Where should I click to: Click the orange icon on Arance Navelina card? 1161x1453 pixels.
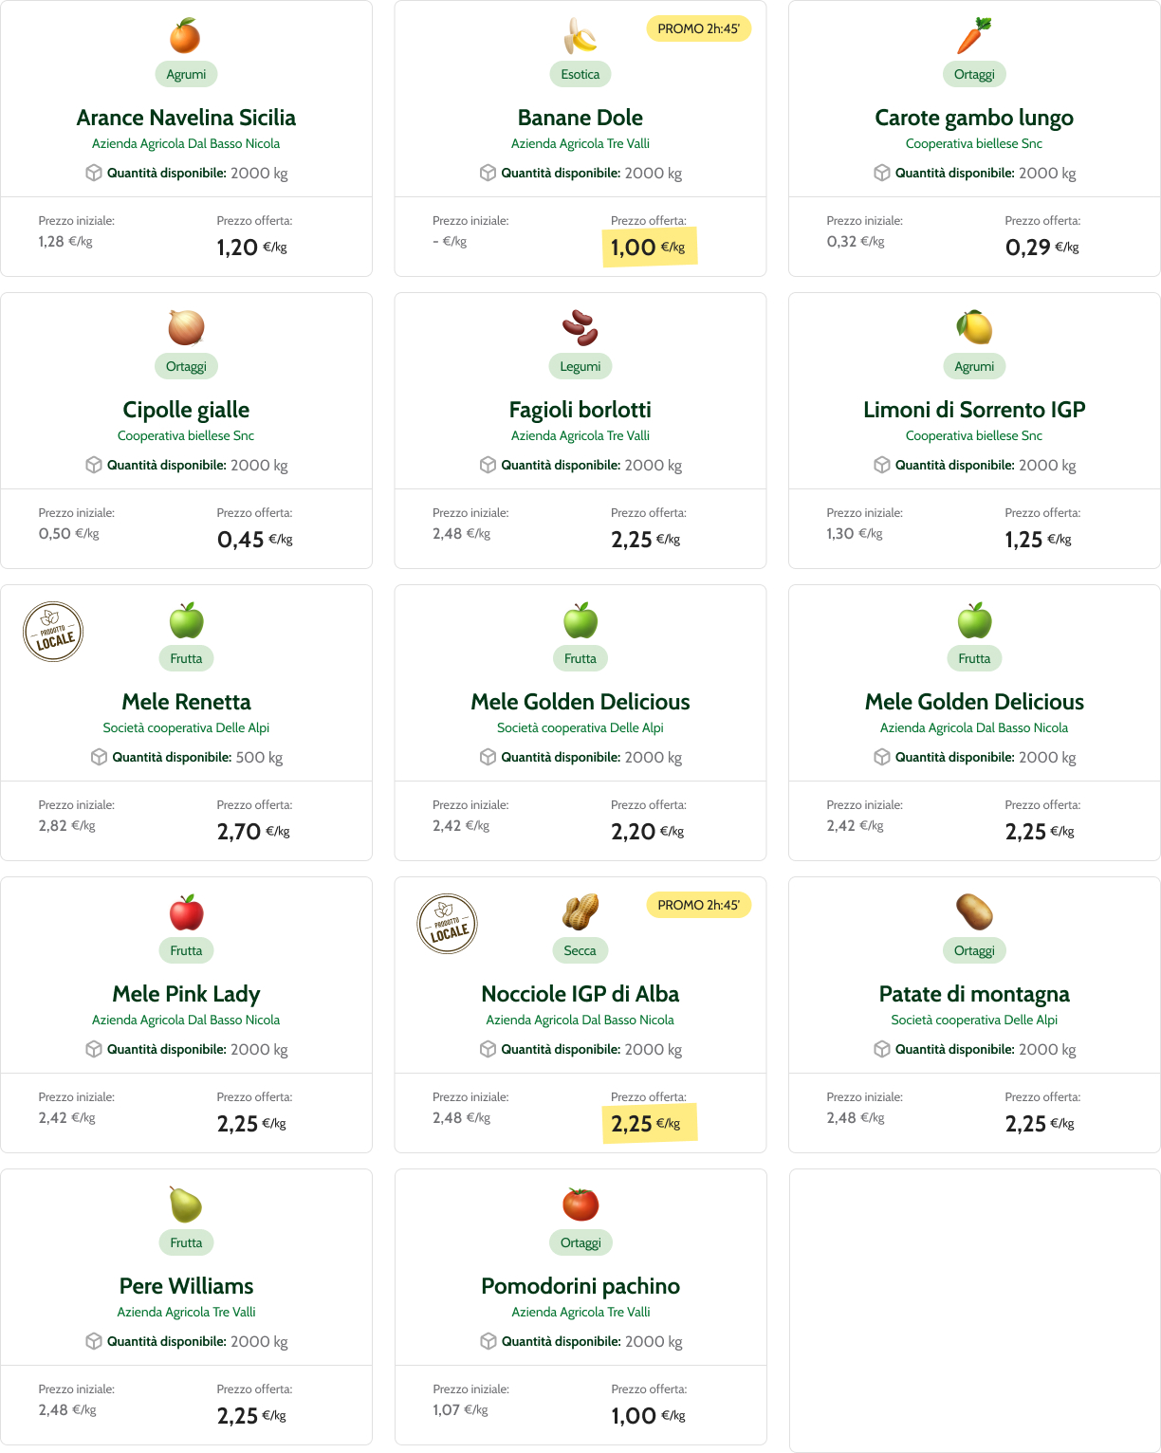click(185, 36)
